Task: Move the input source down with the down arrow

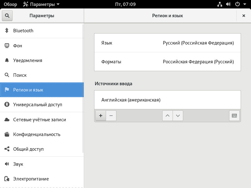Action: 178,116
